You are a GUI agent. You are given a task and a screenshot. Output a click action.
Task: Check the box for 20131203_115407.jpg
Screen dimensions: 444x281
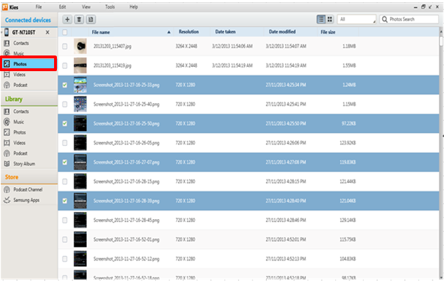(x=65, y=46)
